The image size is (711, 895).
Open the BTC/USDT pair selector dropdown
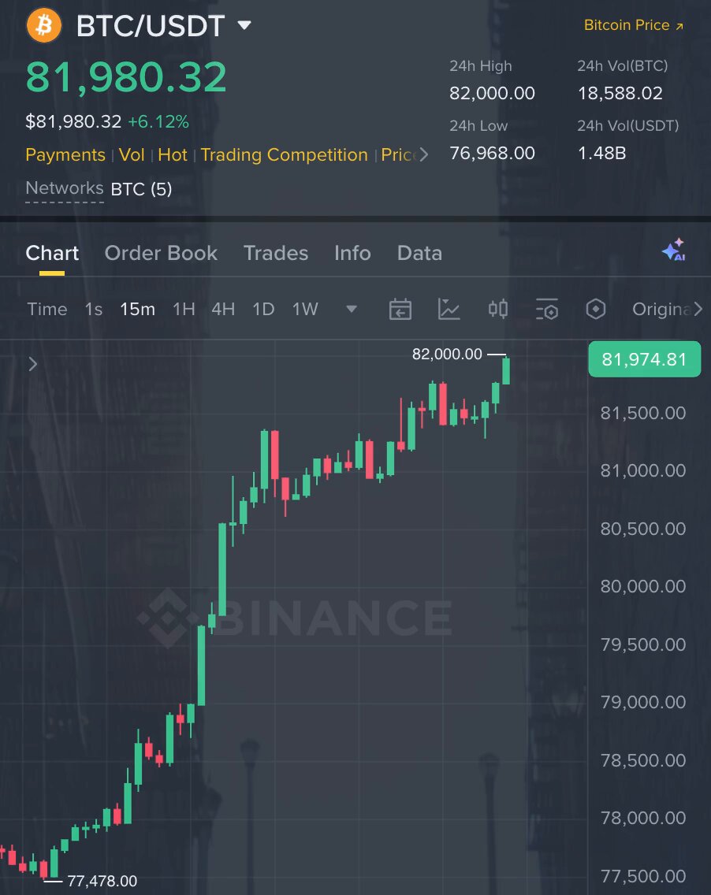(244, 25)
